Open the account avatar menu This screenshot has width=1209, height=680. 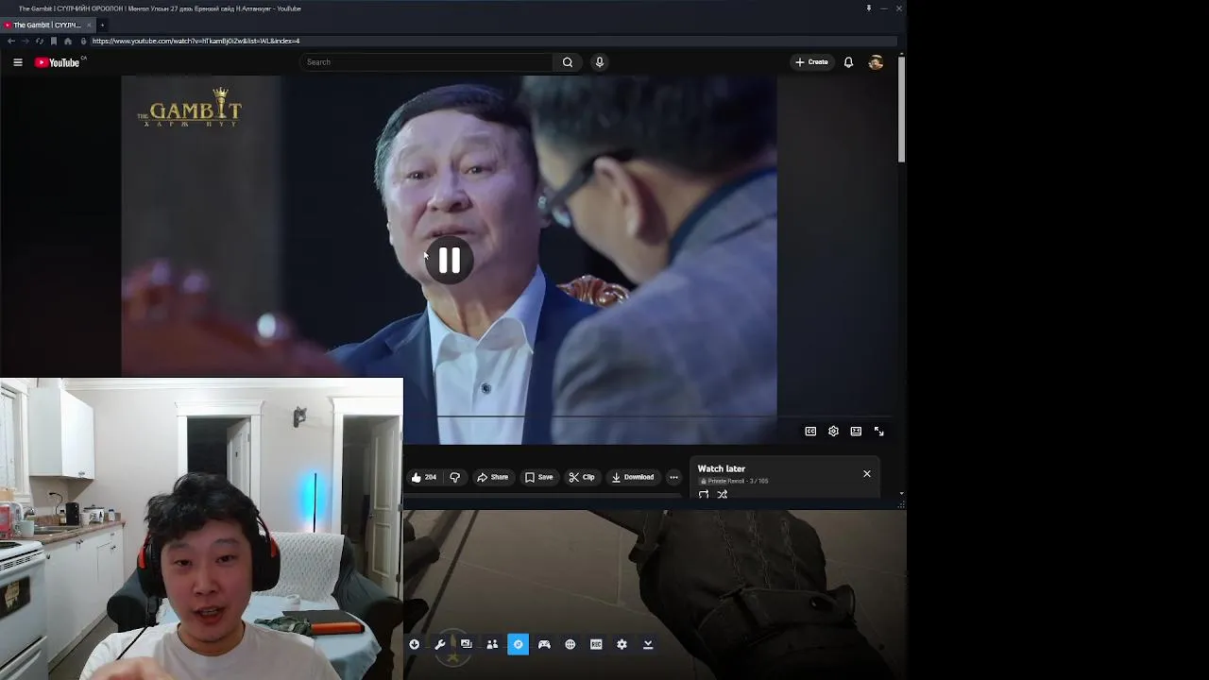pyautogui.click(x=876, y=62)
